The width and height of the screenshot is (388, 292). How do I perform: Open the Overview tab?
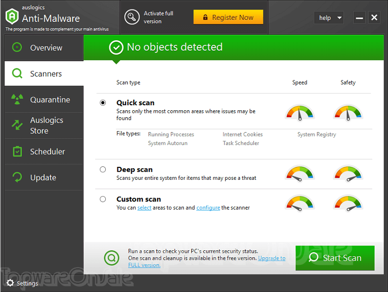pyautogui.click(x=44, y=48)
